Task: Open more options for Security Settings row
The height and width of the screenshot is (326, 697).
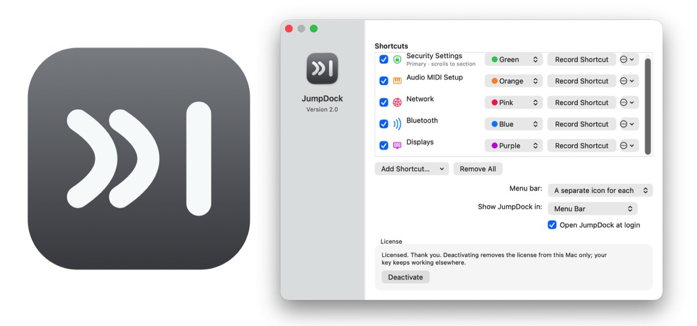Action: [629, 59]
